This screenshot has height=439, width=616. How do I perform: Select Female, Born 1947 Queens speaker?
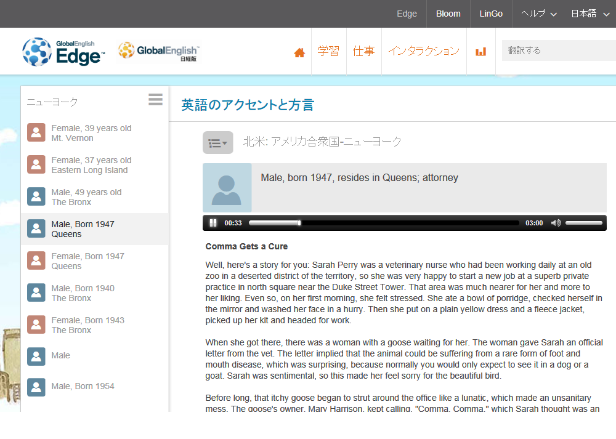pyautogui.click(x=95, y=261)
